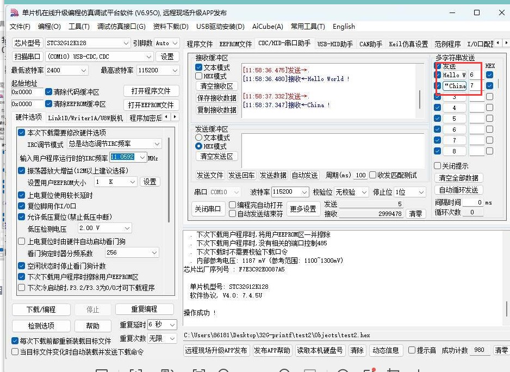Switch language via English menu
Viewport: 510px width, 372px height.
[344, 26]
